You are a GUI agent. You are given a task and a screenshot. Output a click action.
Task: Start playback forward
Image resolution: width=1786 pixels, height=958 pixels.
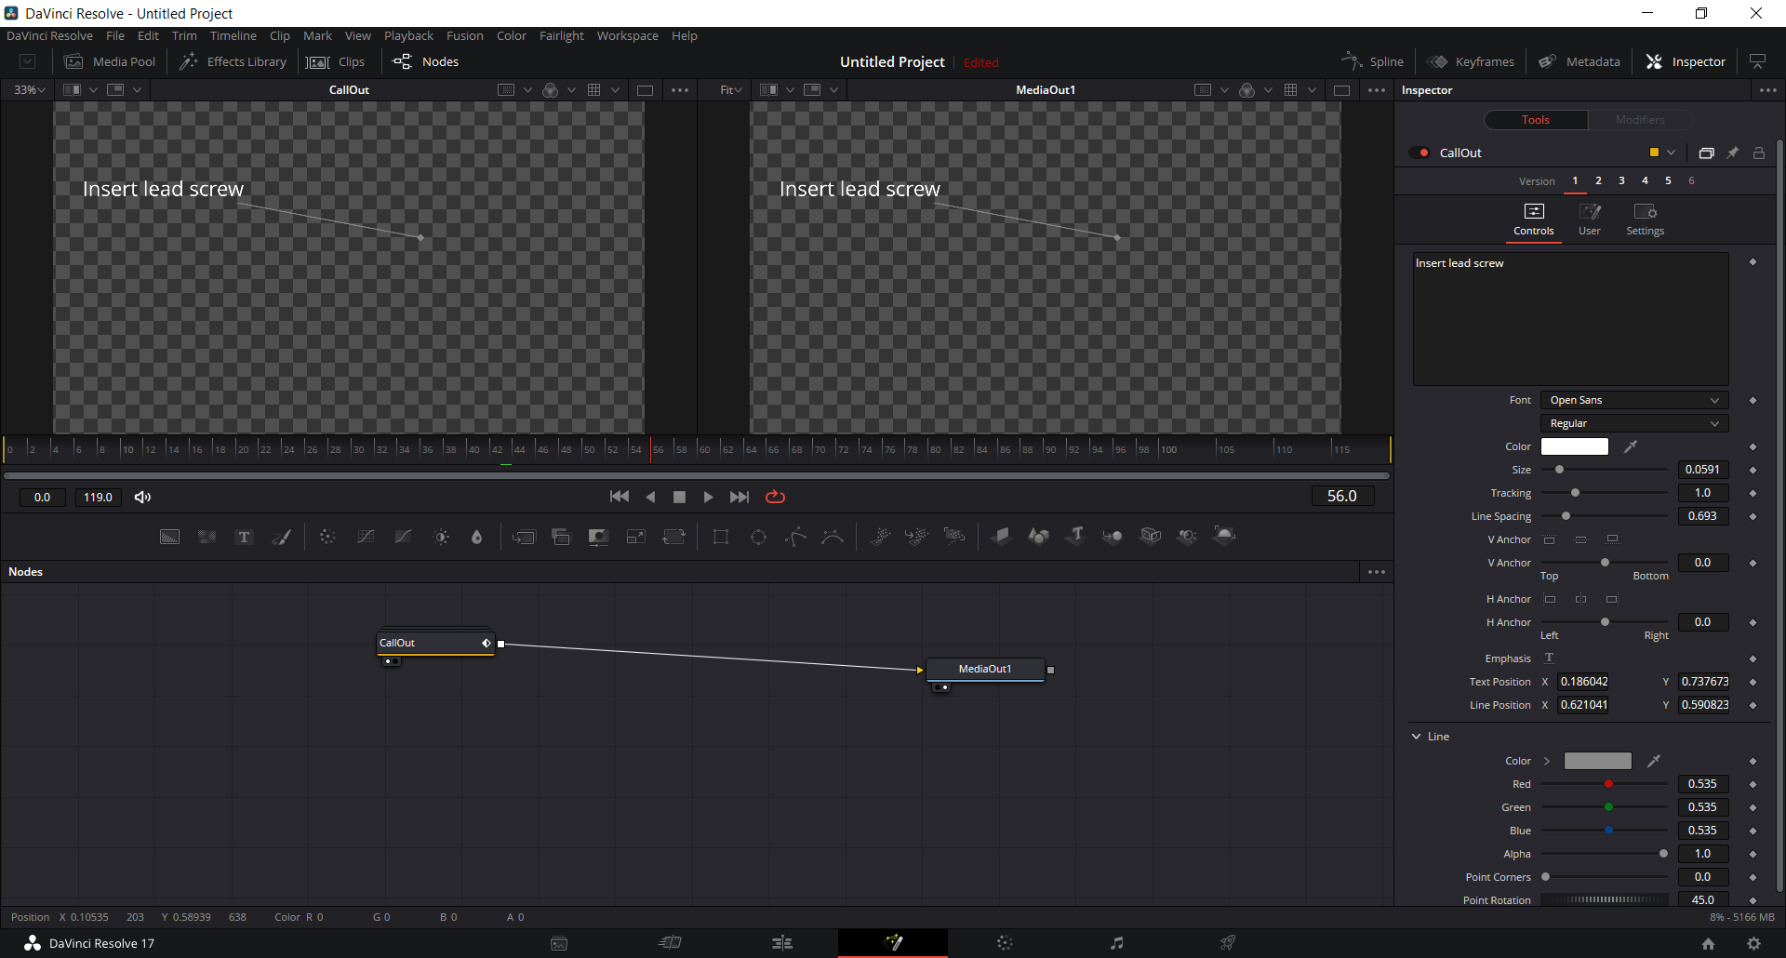tap(708, 497)
